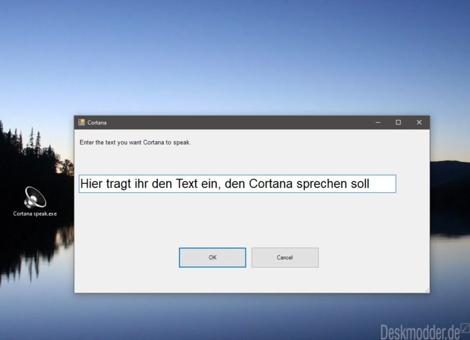Select the Cortana speak.exe speaker icon
Image resolution: width=470 pixels, height=340 pixels.
point(35,197)
